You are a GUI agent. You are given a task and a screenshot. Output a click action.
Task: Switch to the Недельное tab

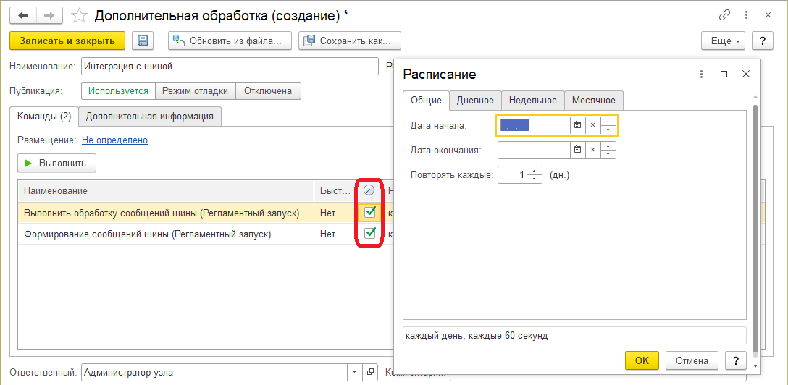532,101
